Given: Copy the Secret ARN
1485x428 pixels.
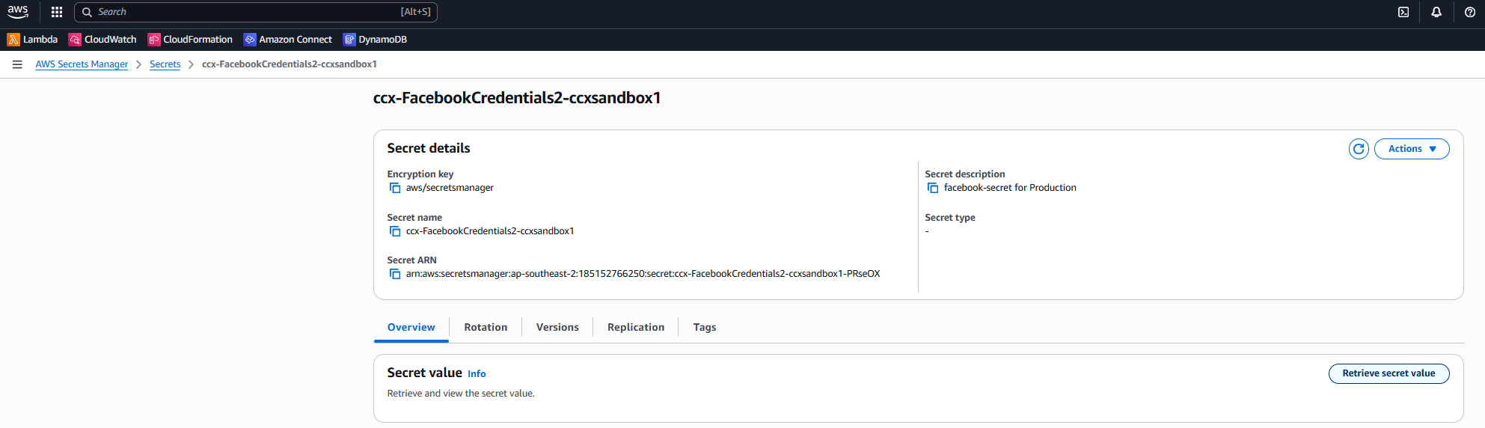Looking at the screenshot, I should (x=395, y=274).
